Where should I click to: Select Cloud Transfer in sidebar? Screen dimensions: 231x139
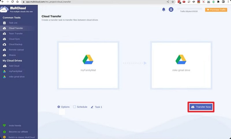point(16,28)
